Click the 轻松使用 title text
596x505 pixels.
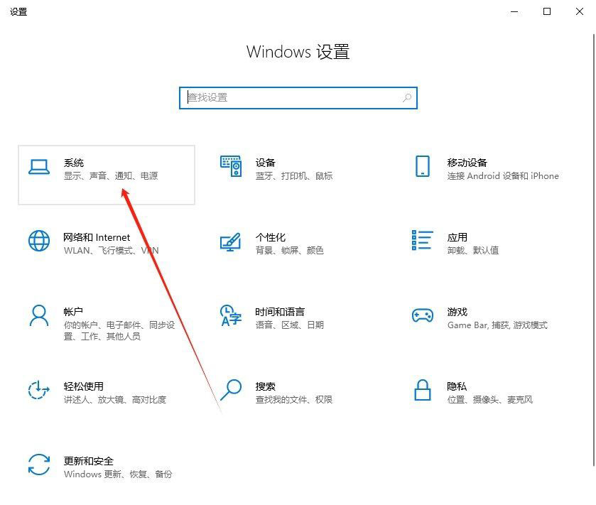pos(84,386)
